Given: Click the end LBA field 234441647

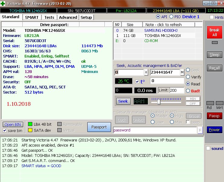Looking at the screenshot, I should pos(165,72).
